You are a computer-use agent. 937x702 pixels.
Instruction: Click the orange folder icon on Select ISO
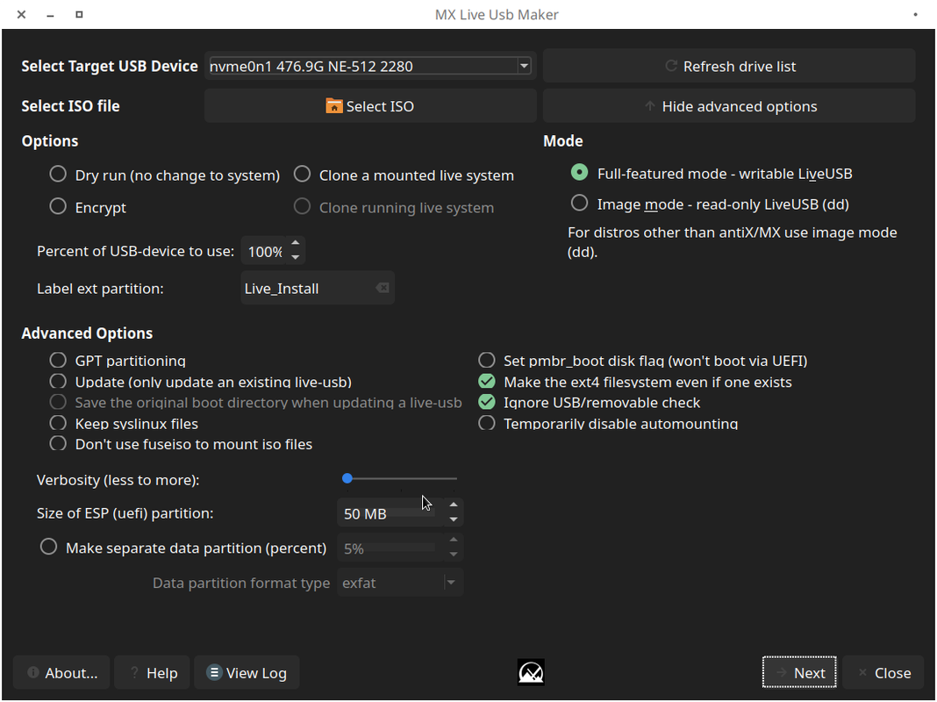coord(334,106)
